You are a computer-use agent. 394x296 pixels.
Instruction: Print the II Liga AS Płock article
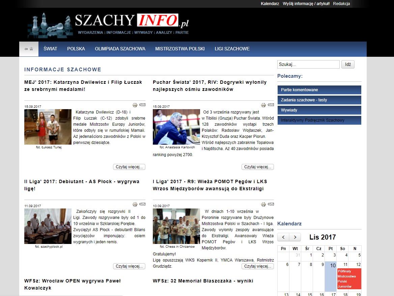(x=135, y=204)
